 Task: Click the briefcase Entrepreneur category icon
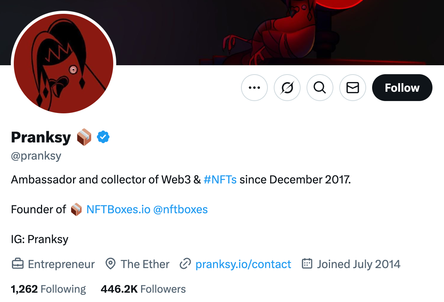(18, 264)
